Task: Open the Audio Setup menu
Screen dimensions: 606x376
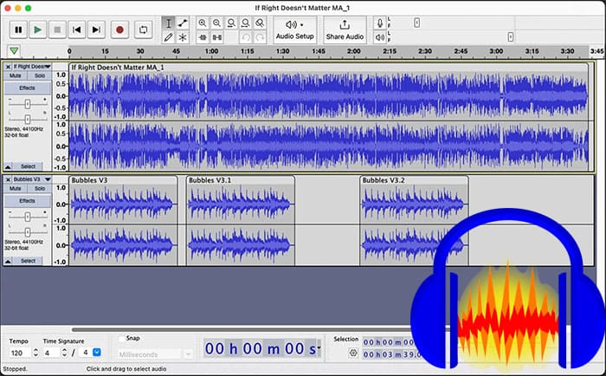Action: tap(295, 29)
